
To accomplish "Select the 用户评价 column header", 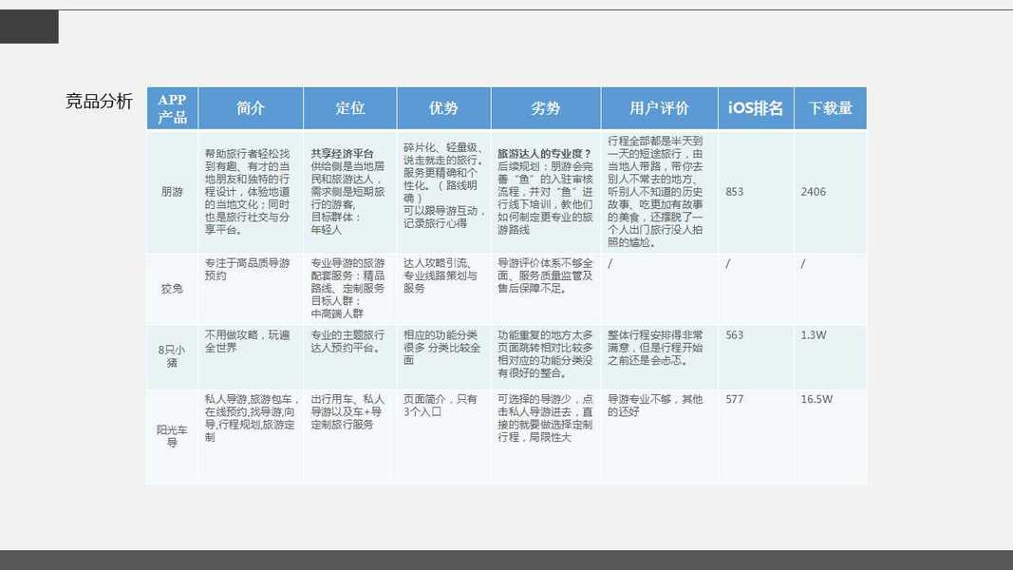I will coord(660,108).
